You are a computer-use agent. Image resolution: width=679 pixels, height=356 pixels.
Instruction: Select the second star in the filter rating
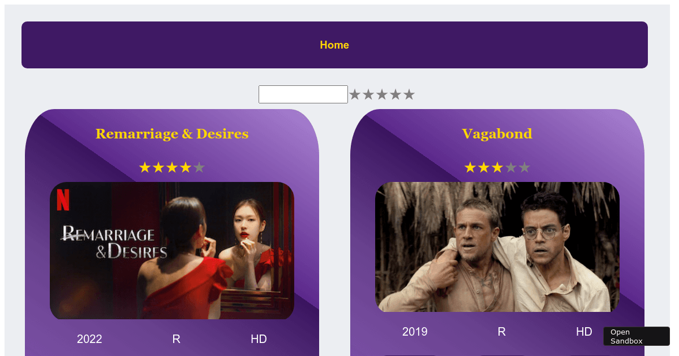(x=368, y=95)
